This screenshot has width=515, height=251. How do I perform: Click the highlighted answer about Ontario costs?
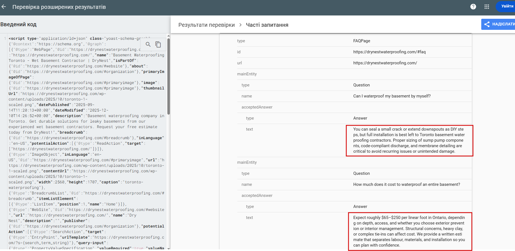pyautogui.click(x=409, y=231)
